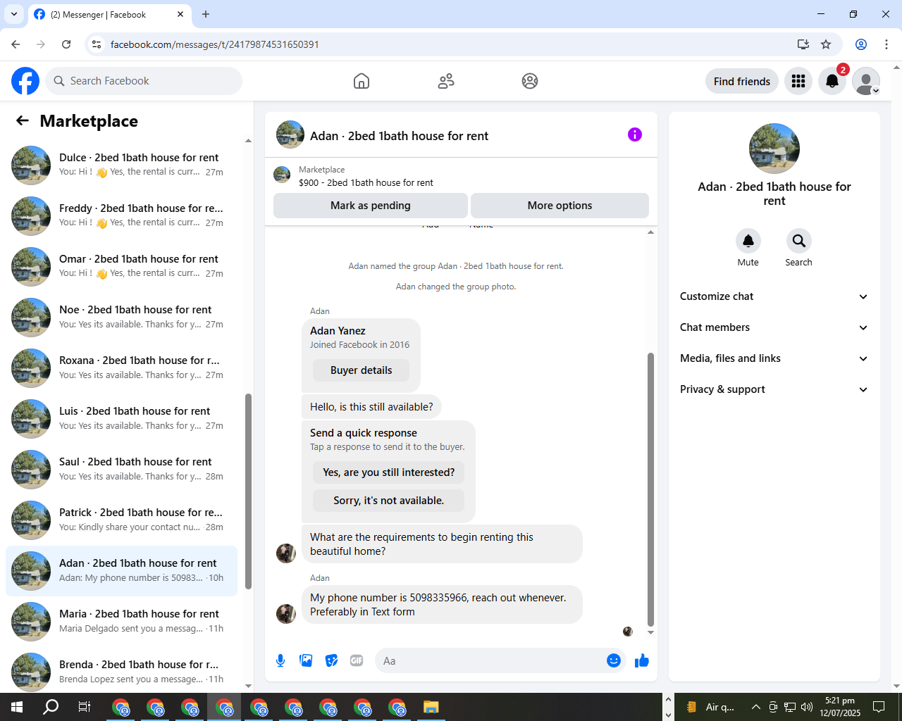
Task: Click More options button
Action: 560,206
